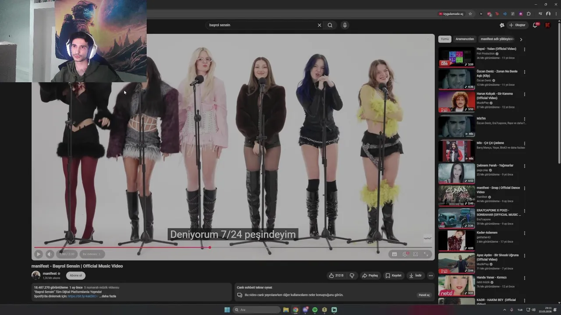Show more filter chips with right chevron
This screenshot has width=561, height=315.
tap(521, 39)
